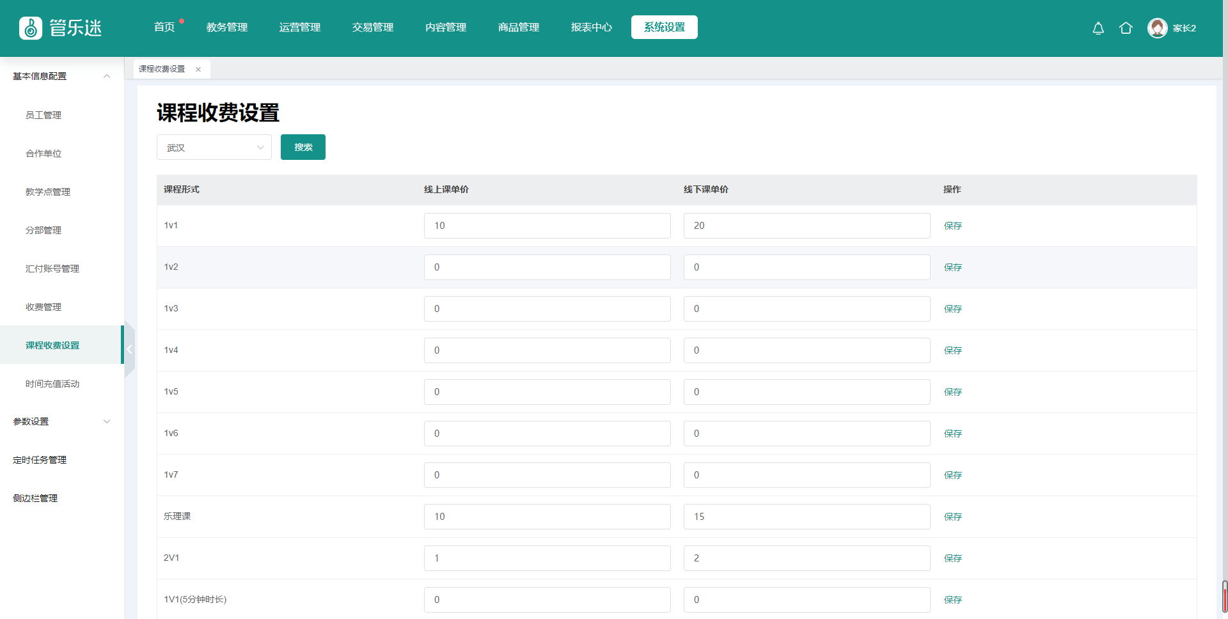Open the 教务管理 menu
The width and height of the screenshot is (1228, 619).
click(x=226, y=27)
